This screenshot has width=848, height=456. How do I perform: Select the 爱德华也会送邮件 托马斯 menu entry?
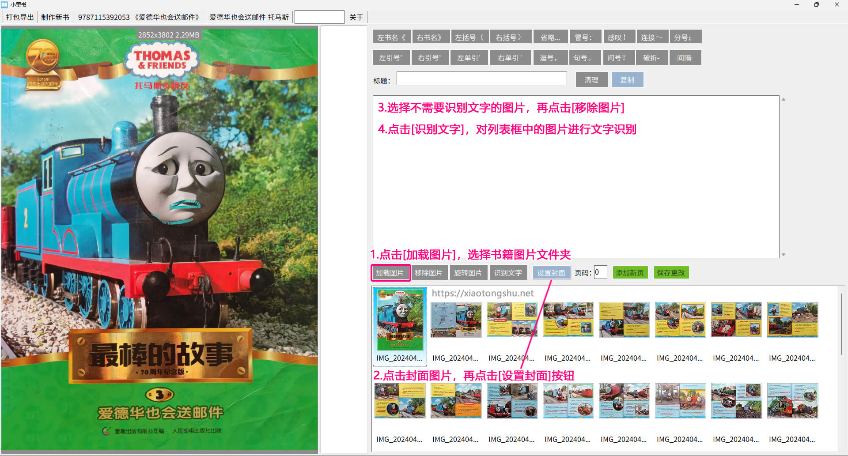pyautogui.click(x=249, y=17)
